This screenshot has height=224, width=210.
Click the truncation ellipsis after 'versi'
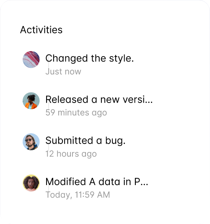click(x=149, y=102)
